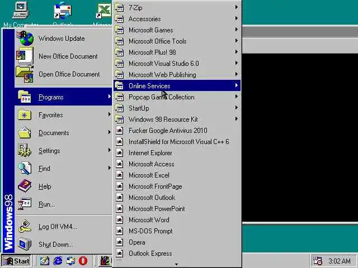
Task: Expand the 7-Zip submenu arrow
Action: pos(237,7)
